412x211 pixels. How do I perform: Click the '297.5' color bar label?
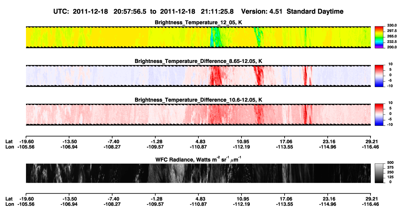392,31
